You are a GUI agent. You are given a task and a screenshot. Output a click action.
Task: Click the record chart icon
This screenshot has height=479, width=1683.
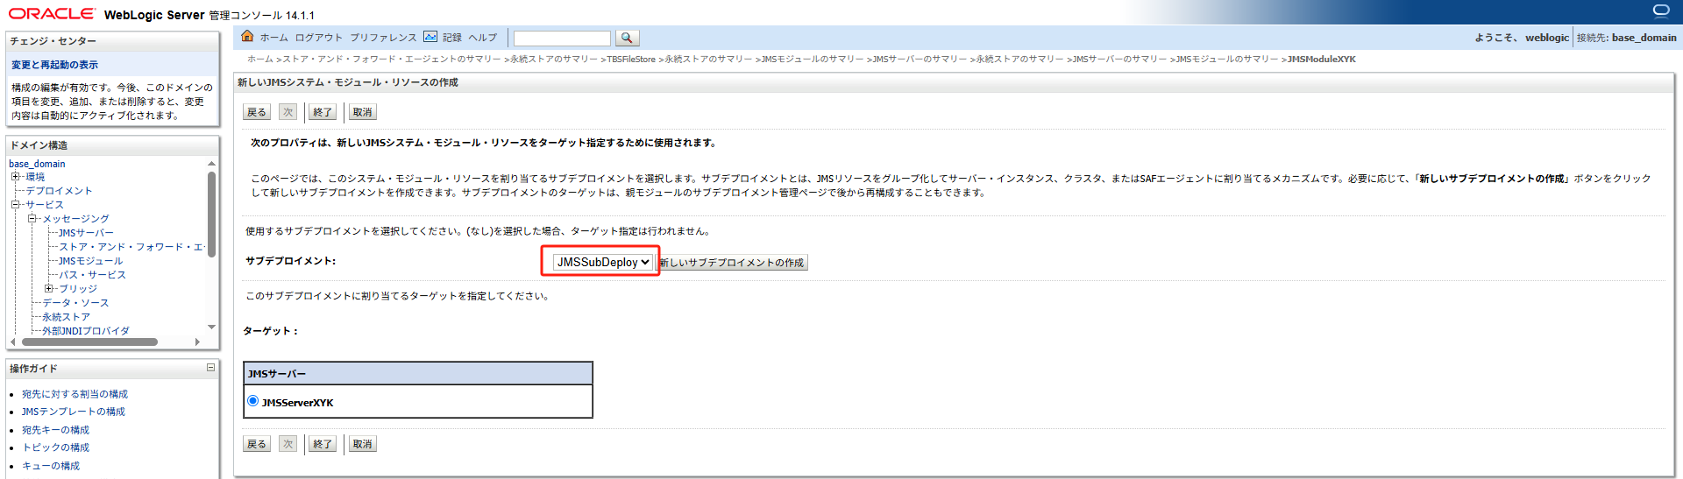[430, 37]
